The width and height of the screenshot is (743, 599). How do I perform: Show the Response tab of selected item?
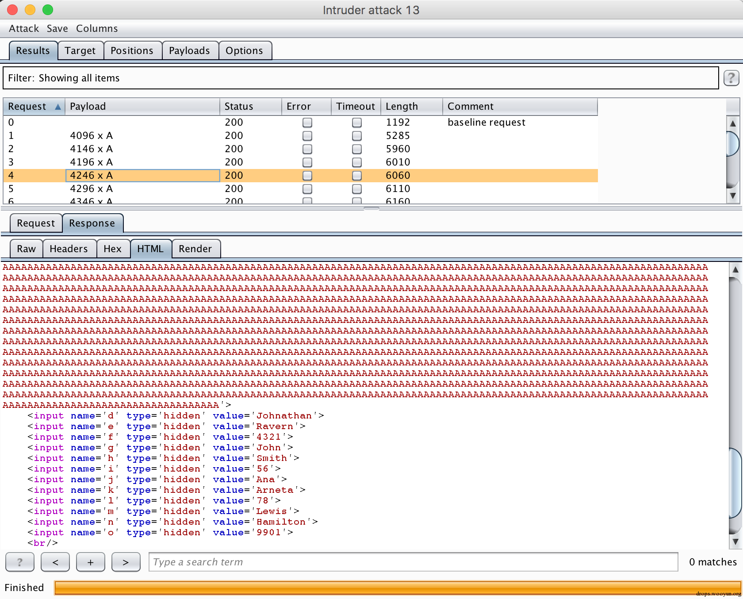(92, 223)
